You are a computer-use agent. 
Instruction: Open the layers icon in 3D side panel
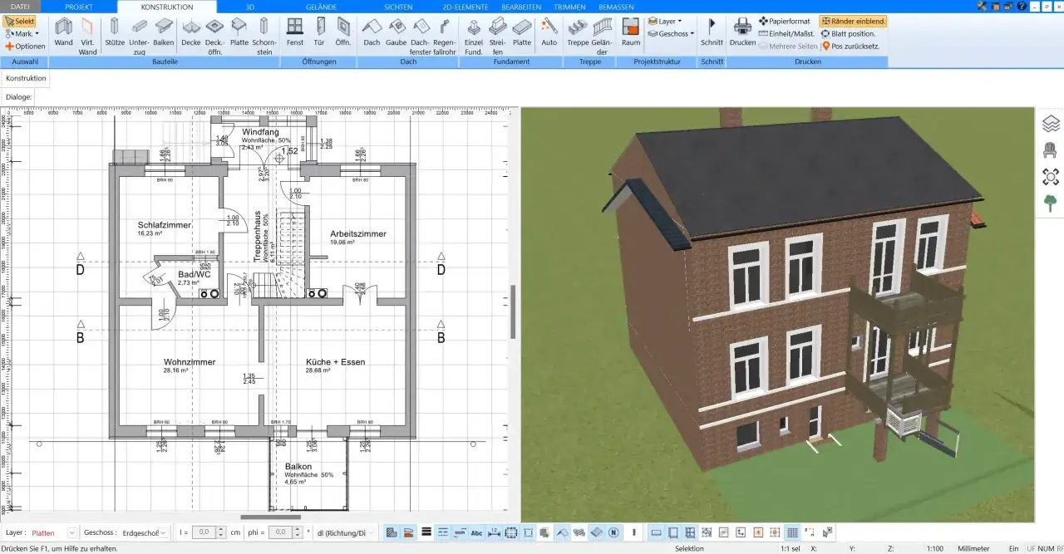click(x=1051, y=124)
